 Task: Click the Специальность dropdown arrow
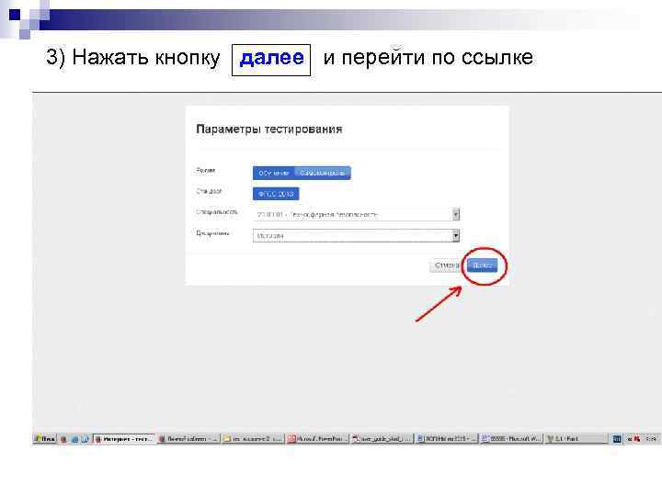[x=456, y=214]
